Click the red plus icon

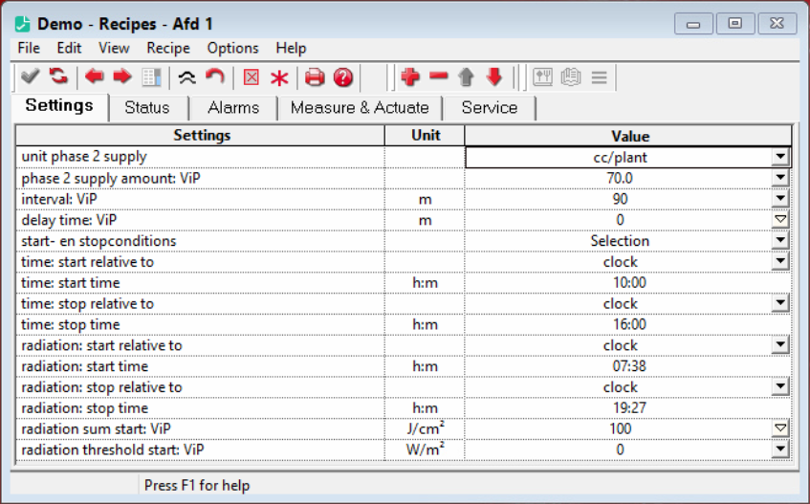pyautogui.click(x=410, y=77)
